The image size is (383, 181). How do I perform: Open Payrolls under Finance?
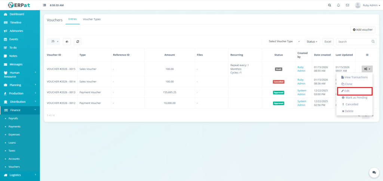13,118
